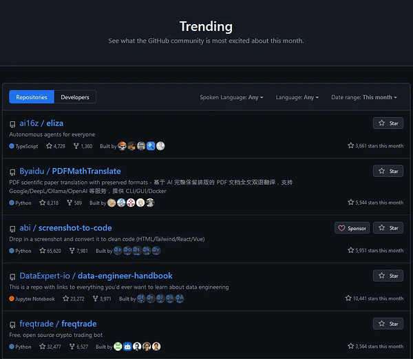Star the data-engineer-handbook repository
413x359 pixels.
click(x=388, y=276)
